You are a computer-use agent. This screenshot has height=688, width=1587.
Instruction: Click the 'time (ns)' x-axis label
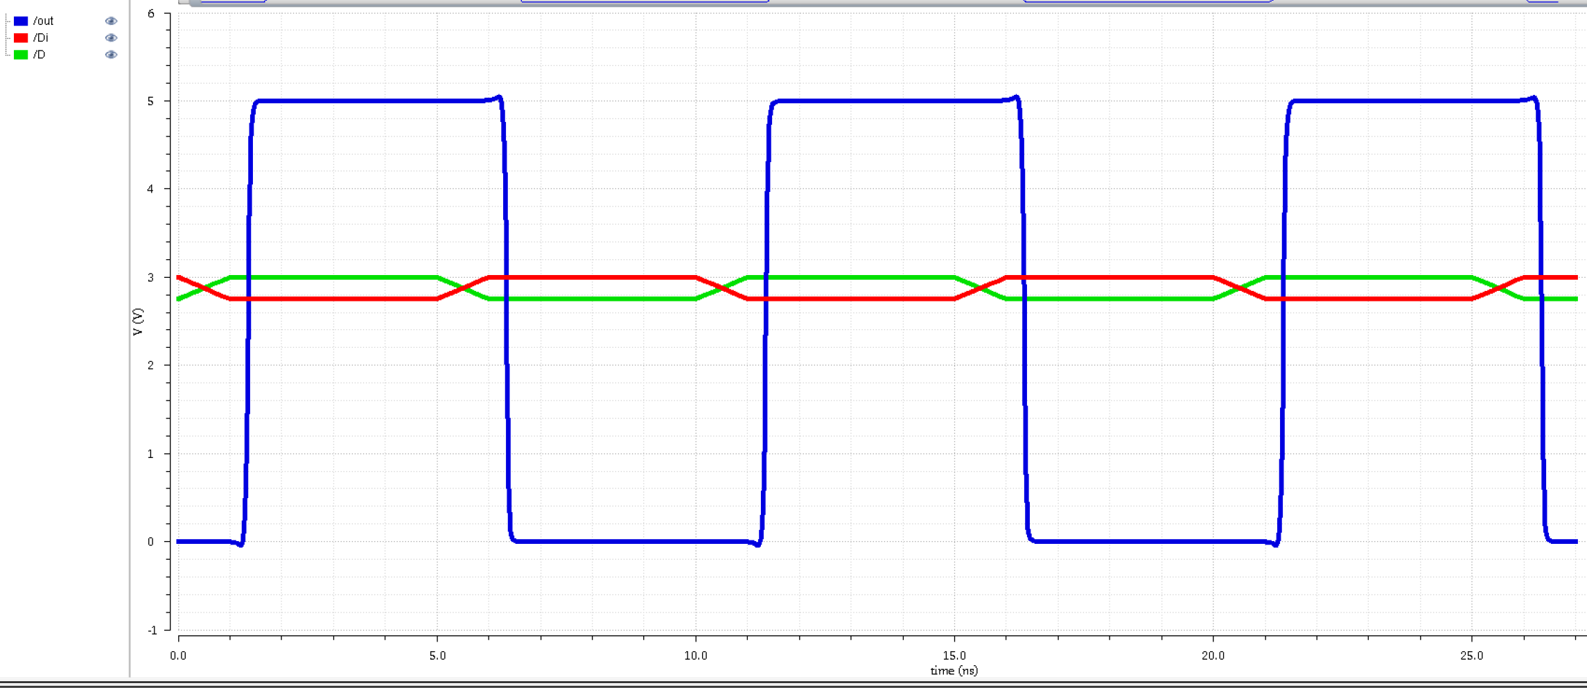954,670
